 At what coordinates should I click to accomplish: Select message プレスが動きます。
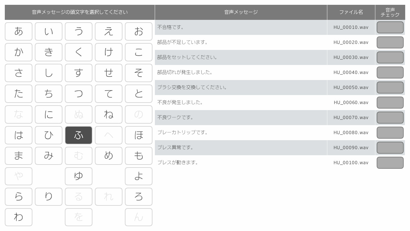click(x=241, y=163)
